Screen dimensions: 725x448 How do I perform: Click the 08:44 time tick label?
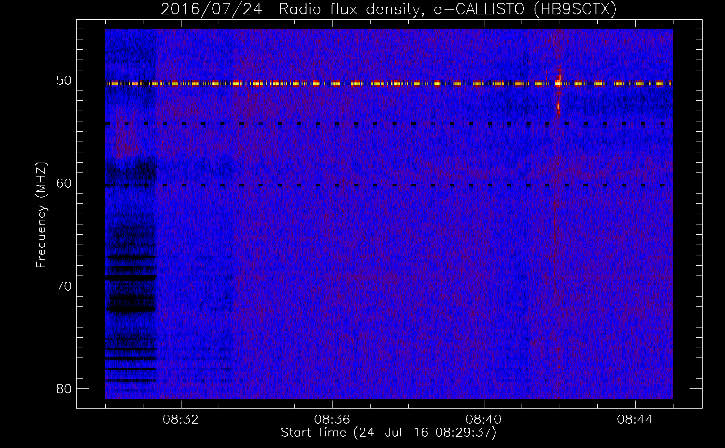coord(635,420)
